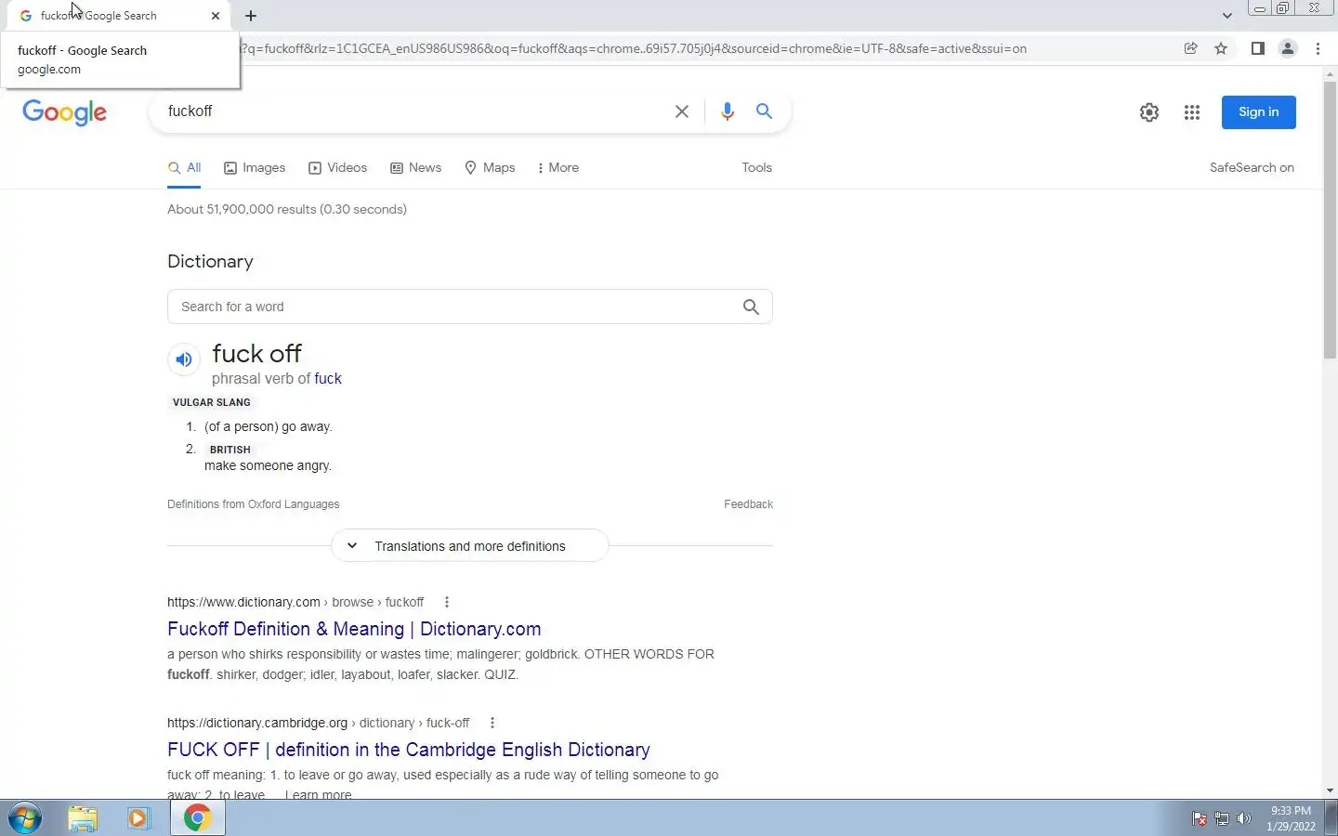Open options menu for the Cambridge result
1338x836 pixels.
click(x=492, y=723)
